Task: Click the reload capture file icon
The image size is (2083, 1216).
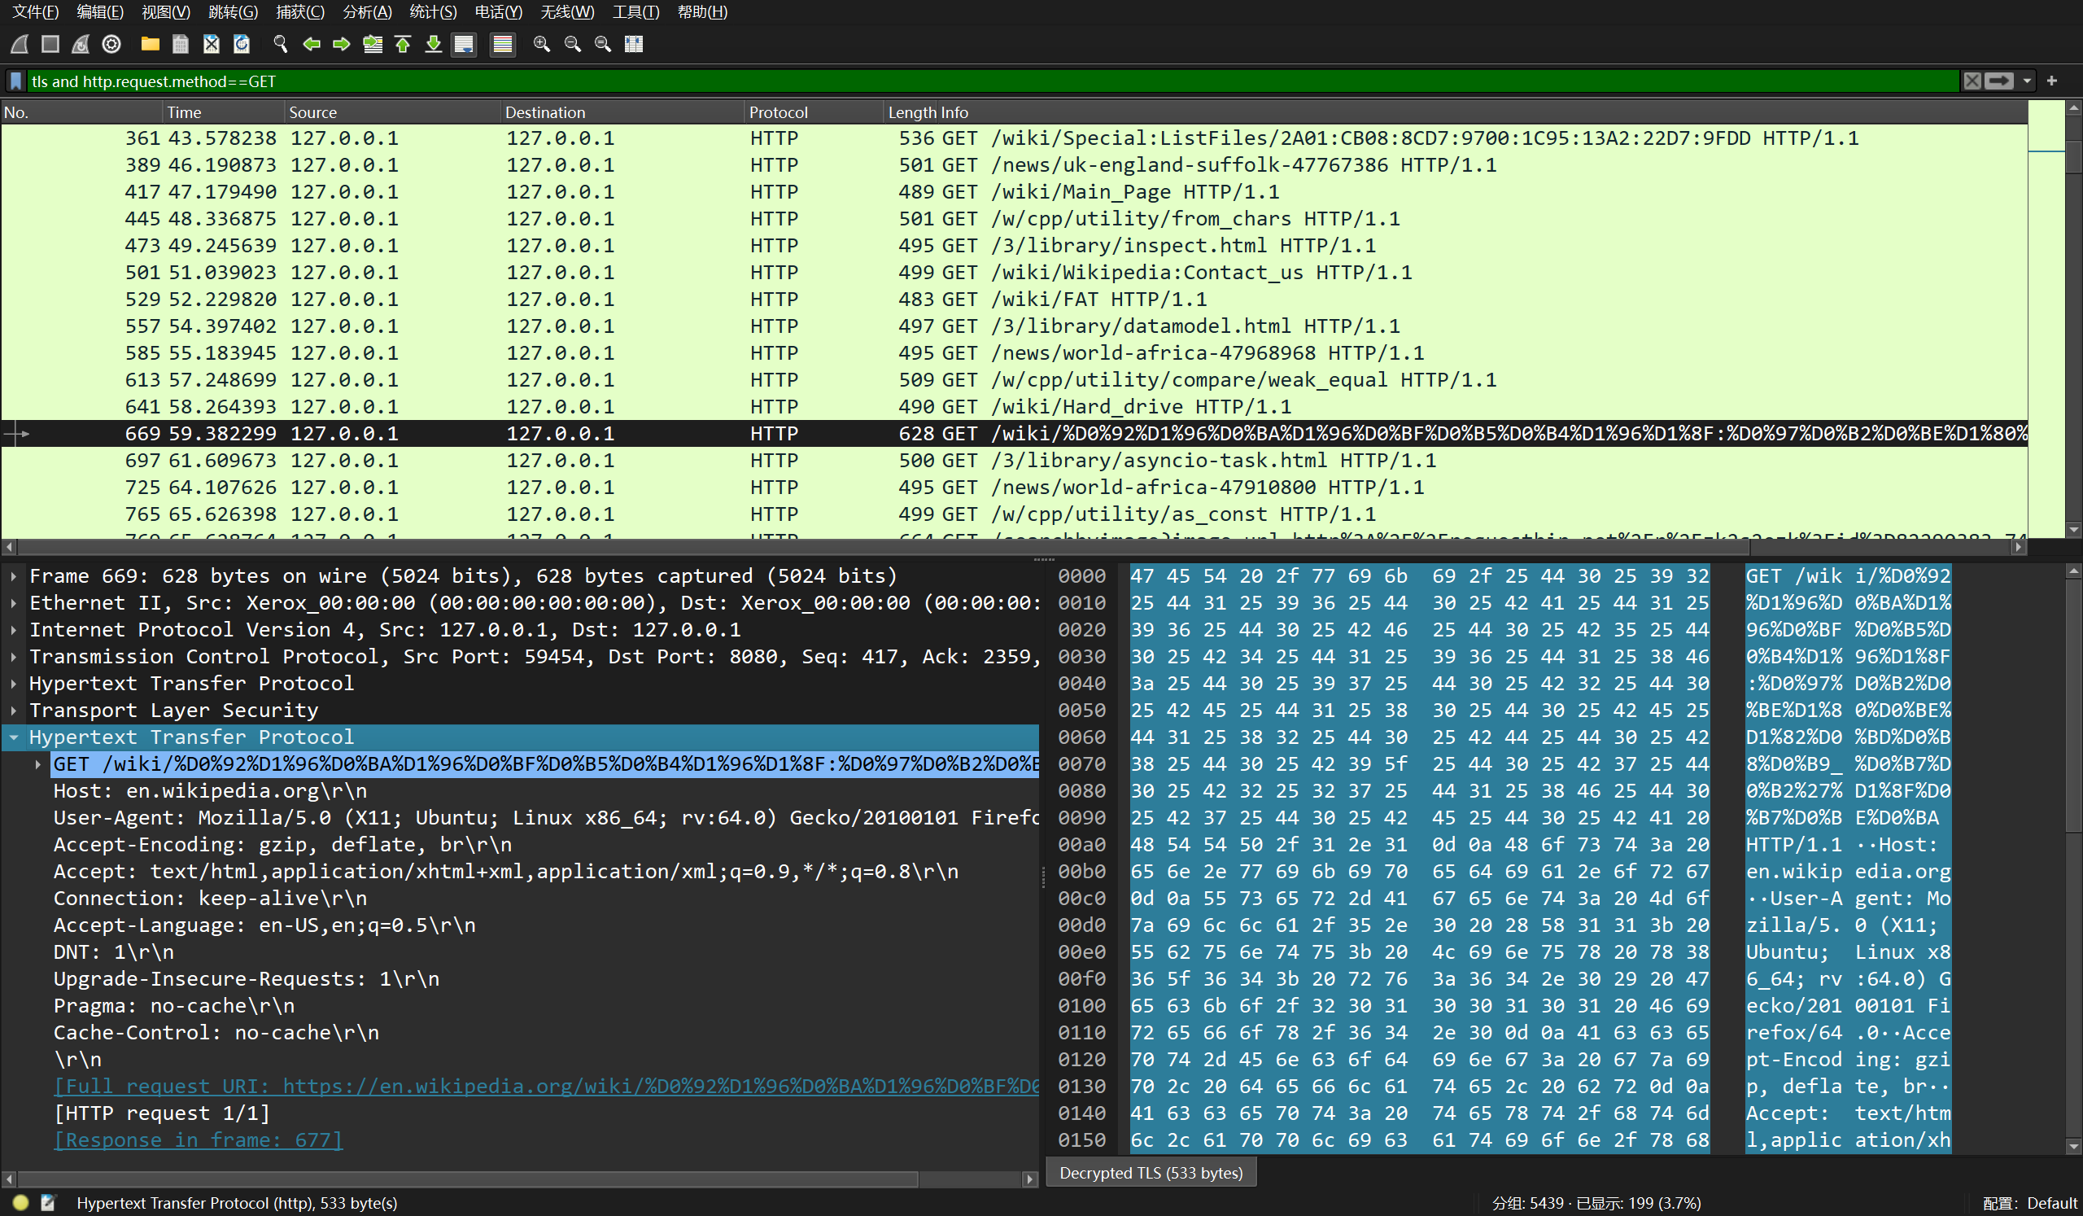Action: click(242, 44)
